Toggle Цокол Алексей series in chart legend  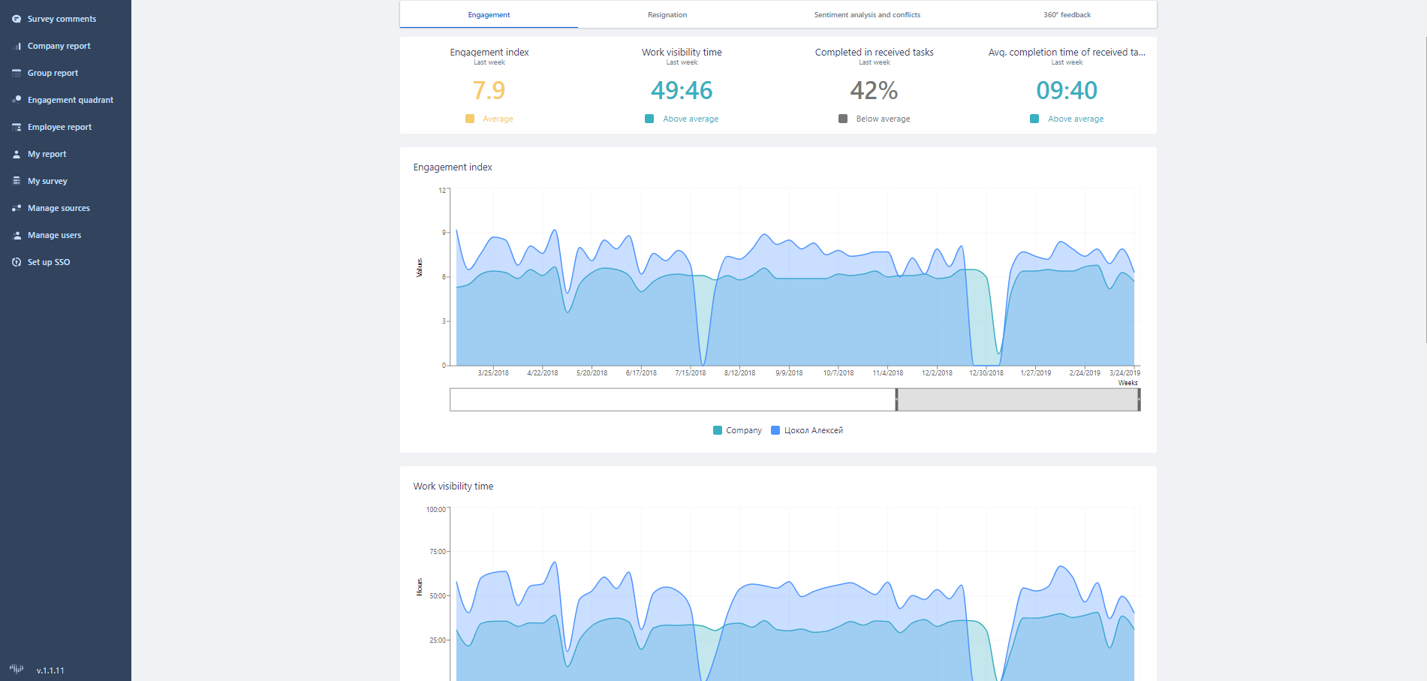(807, 430)
